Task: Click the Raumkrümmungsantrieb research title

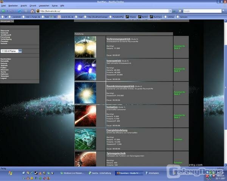Action: pyautogui.click(x=120, y=86)
